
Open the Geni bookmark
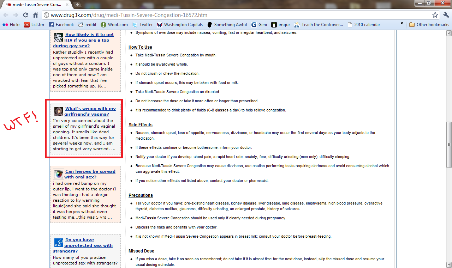[259, 25]
